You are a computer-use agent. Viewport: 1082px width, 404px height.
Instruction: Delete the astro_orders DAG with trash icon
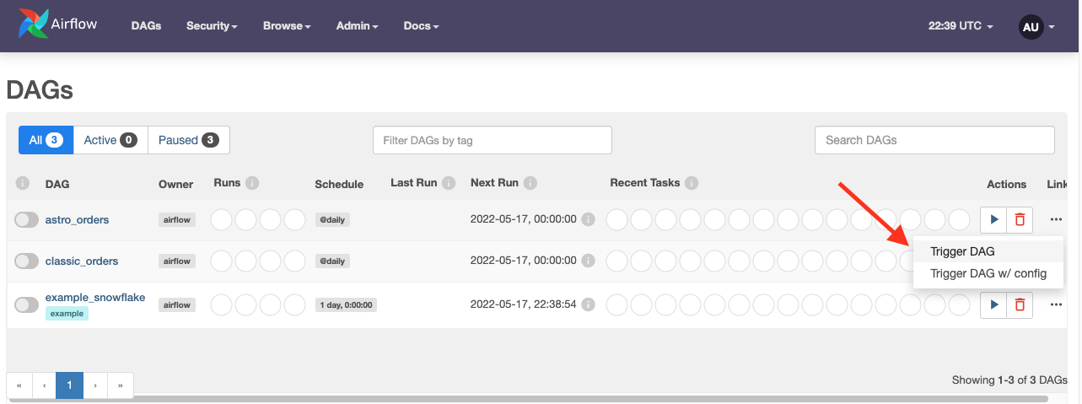(1020, 219)
